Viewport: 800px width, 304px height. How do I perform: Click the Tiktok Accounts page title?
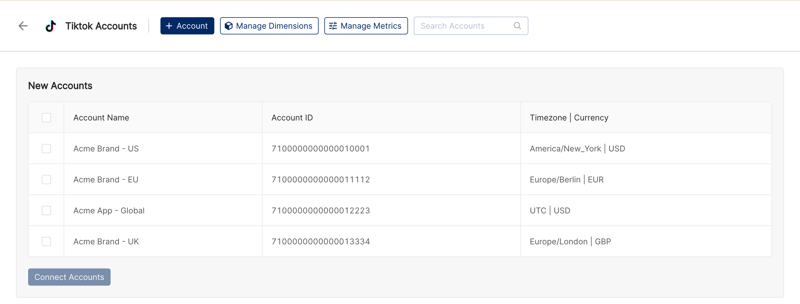101,26
